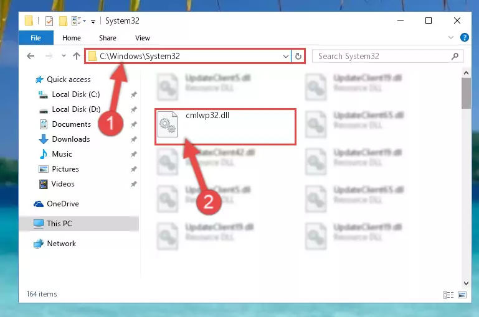Open the Customize Quick Access Toolbar arrow

point(93,21)
